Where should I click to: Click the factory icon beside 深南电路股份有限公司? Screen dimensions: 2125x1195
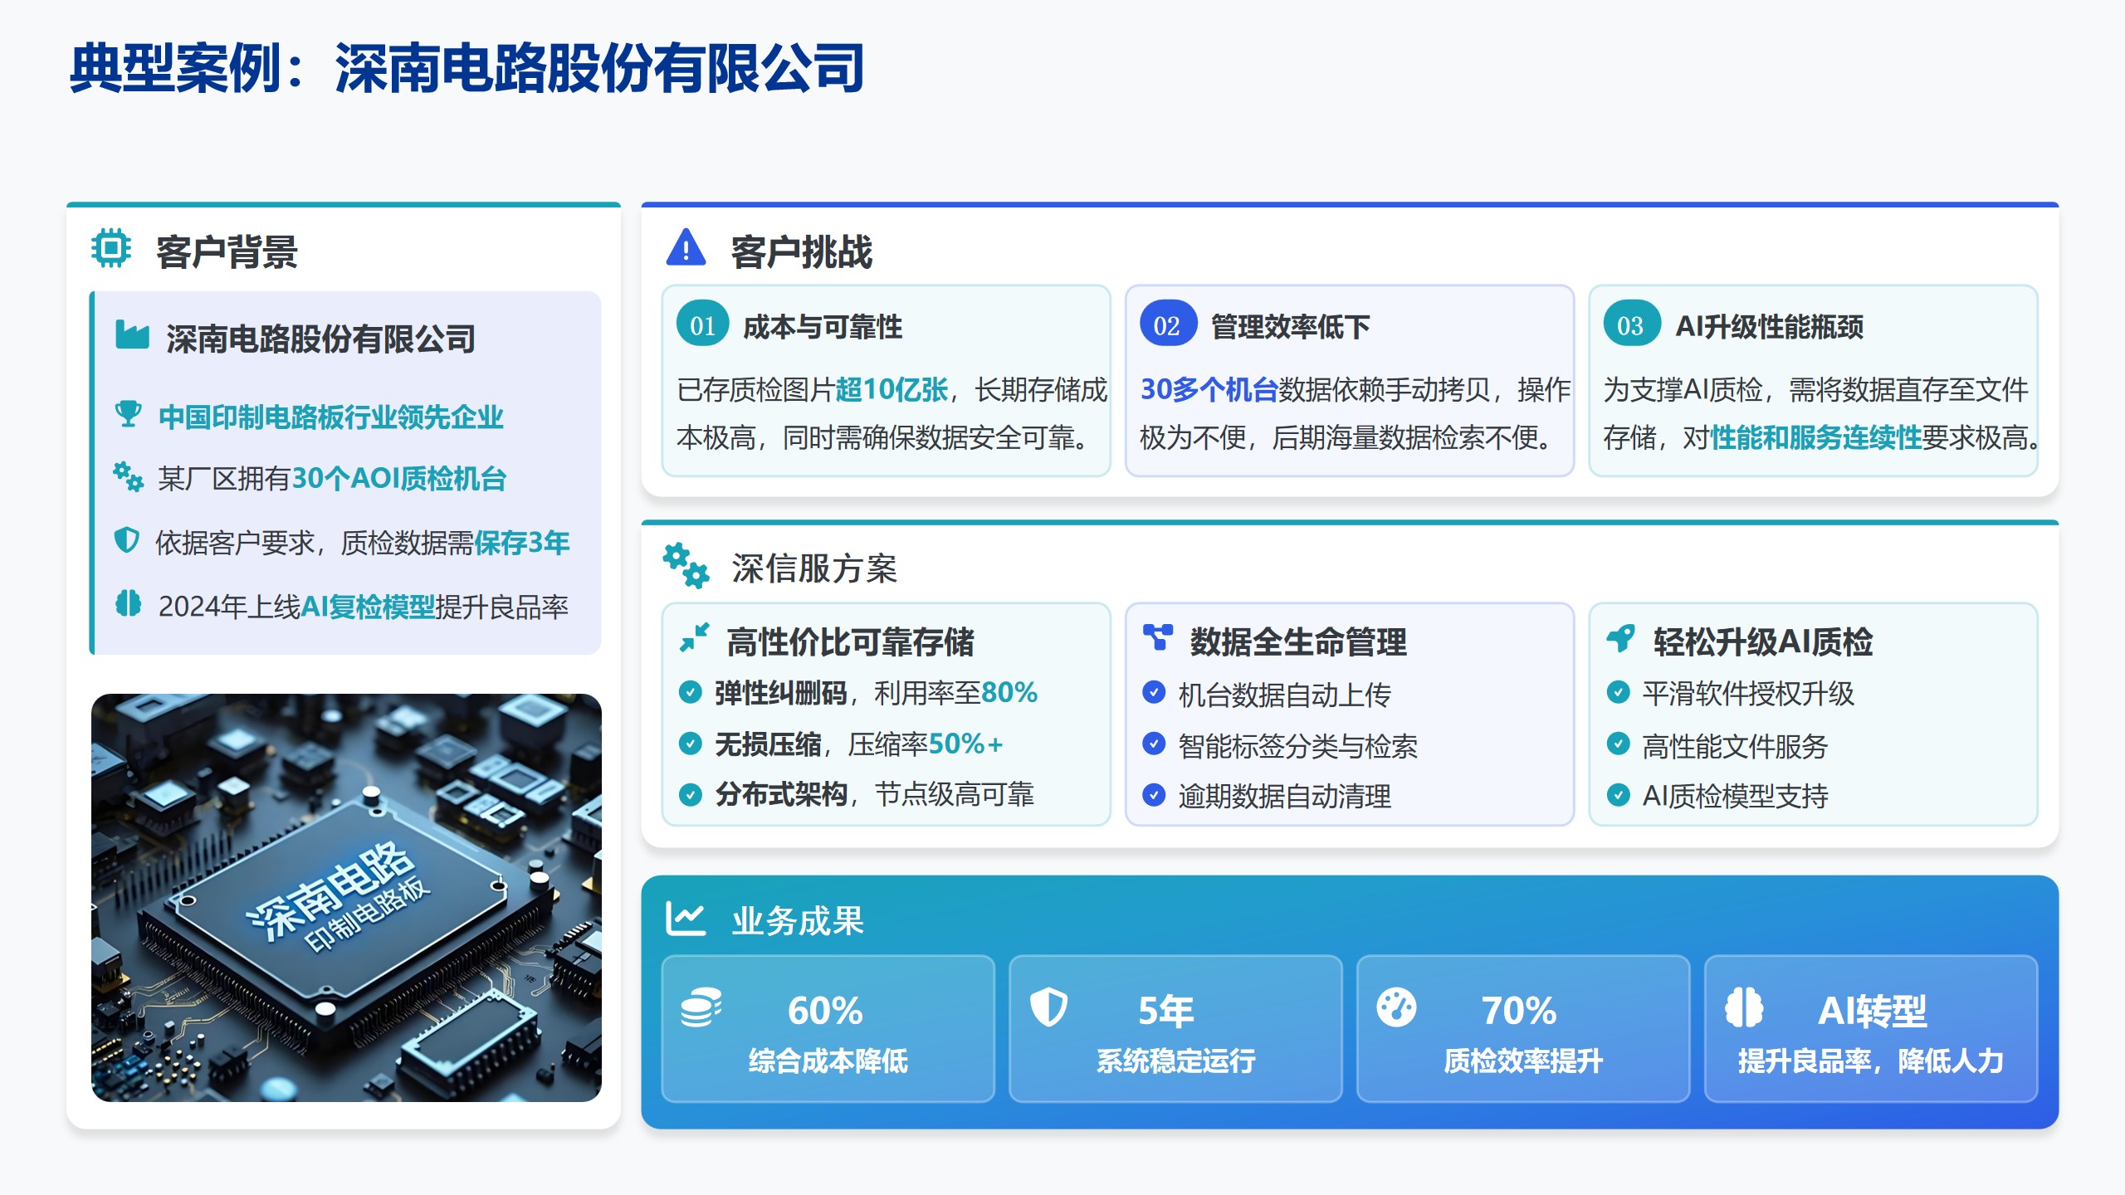click(x=132, y=334)
